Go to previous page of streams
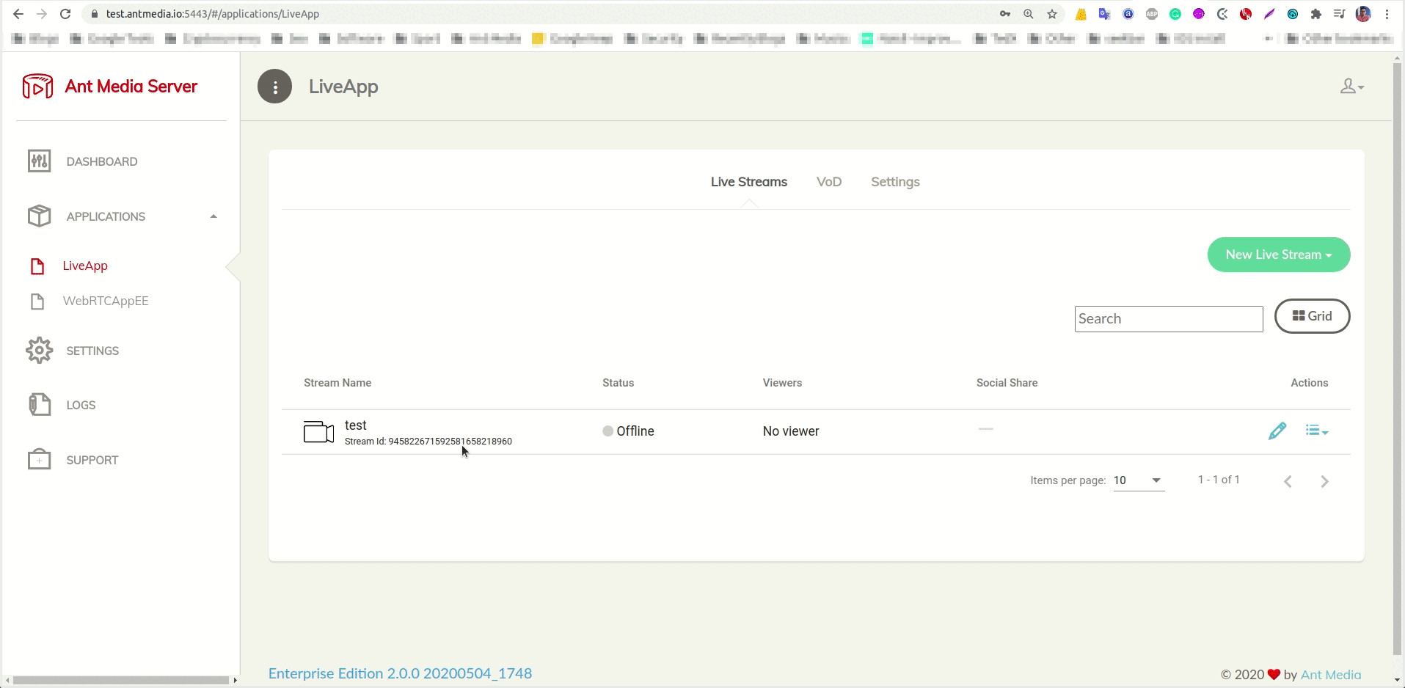This screenshot has width=1405, height=688. [1288, 481]
